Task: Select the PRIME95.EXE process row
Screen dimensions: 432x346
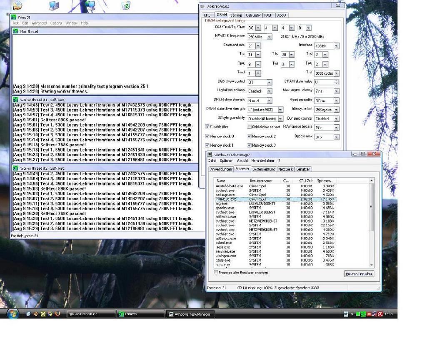Action: tap(275, 199)
